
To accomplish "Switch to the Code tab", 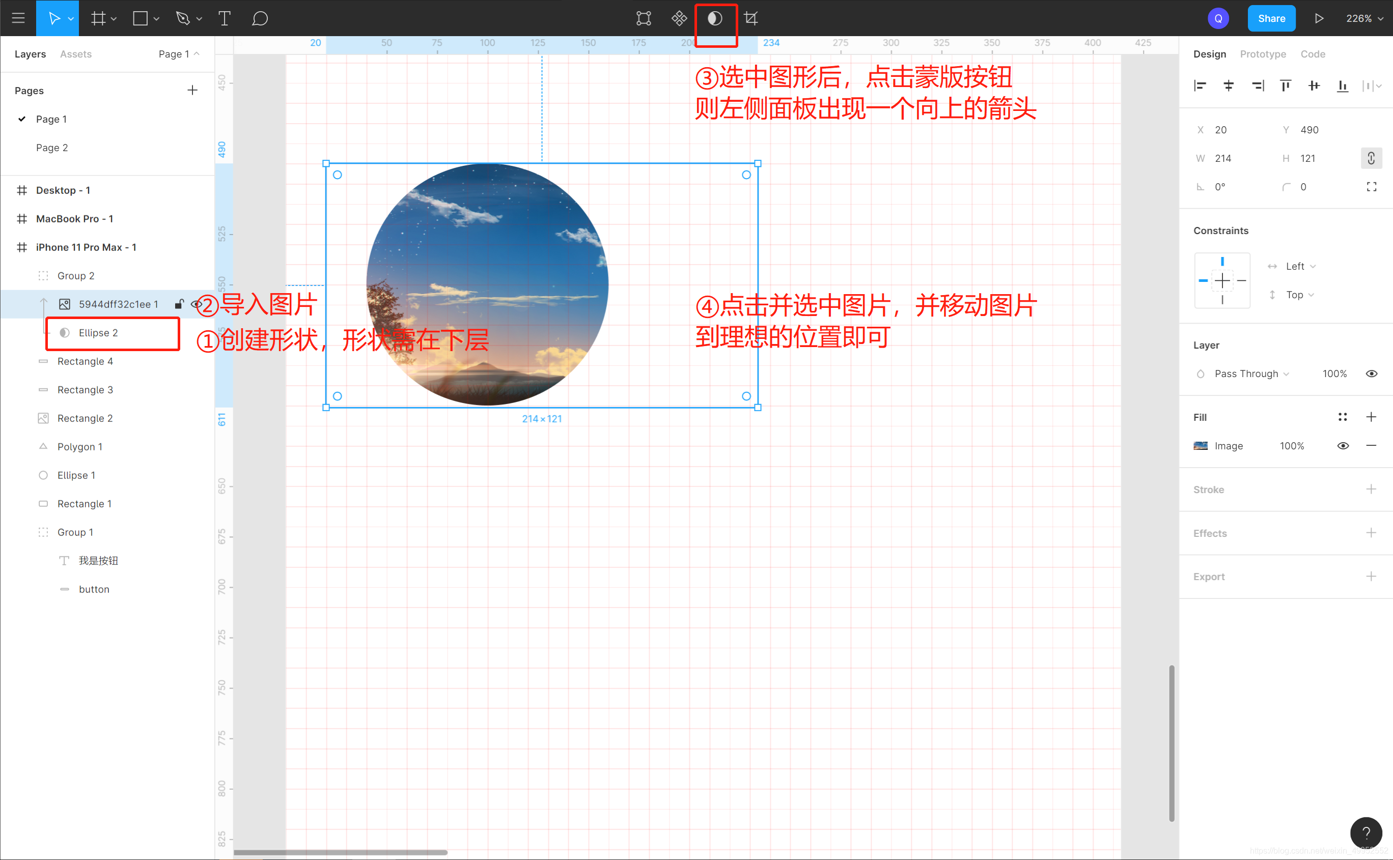I will [1316, 54].
